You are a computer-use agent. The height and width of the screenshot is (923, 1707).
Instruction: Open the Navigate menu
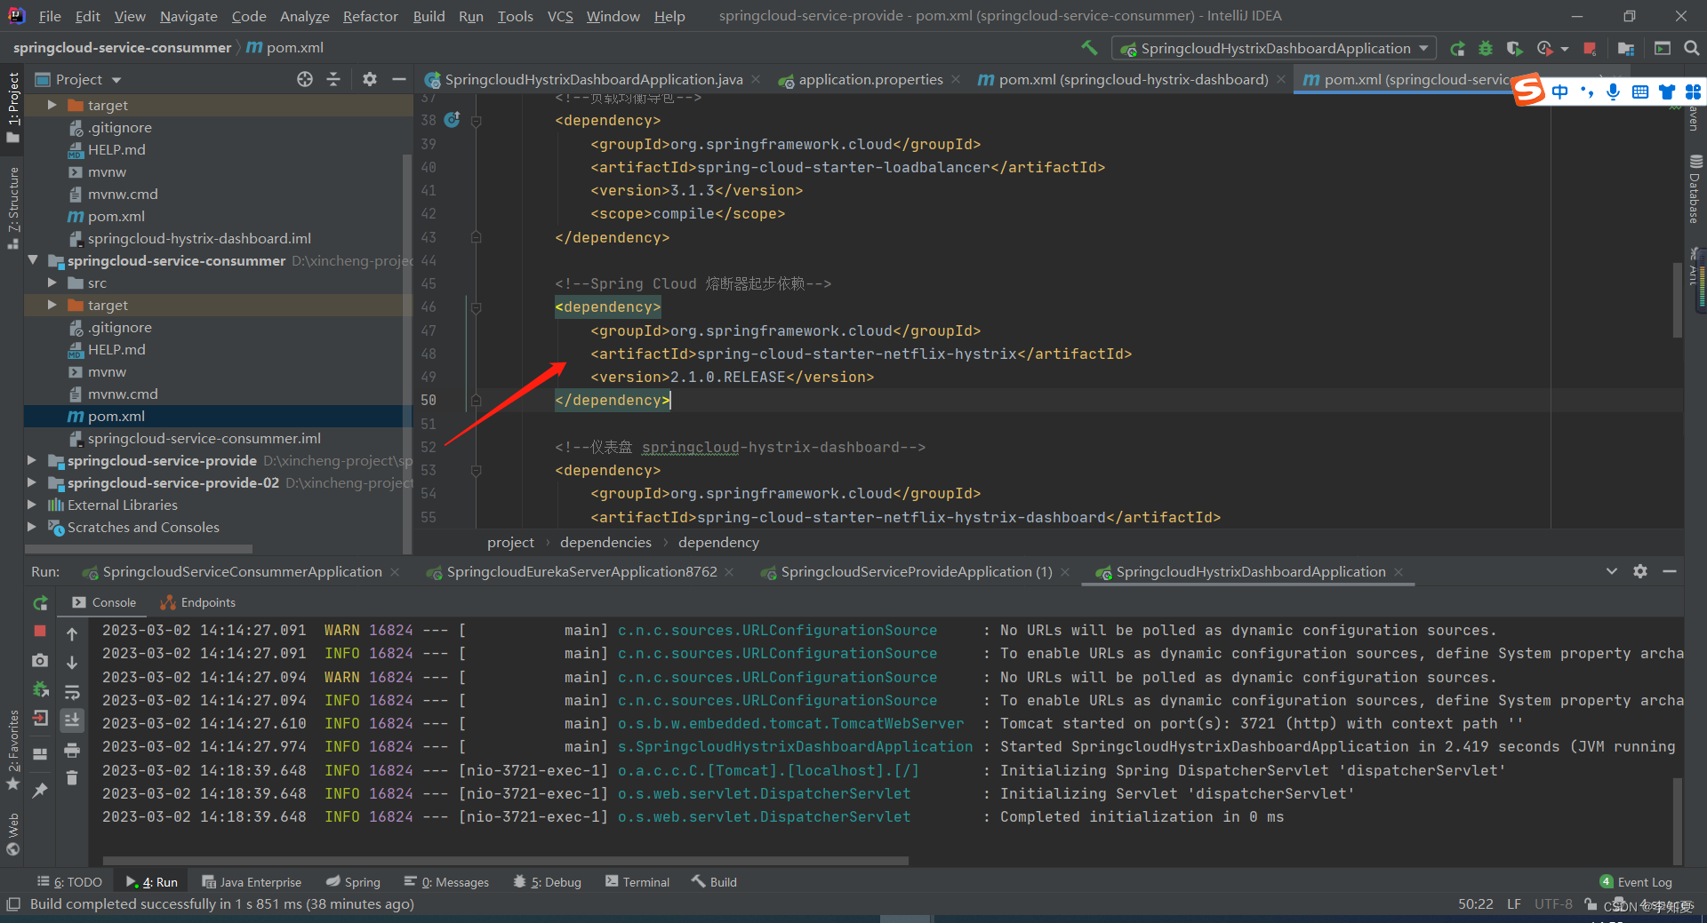[x=188, y=16]
